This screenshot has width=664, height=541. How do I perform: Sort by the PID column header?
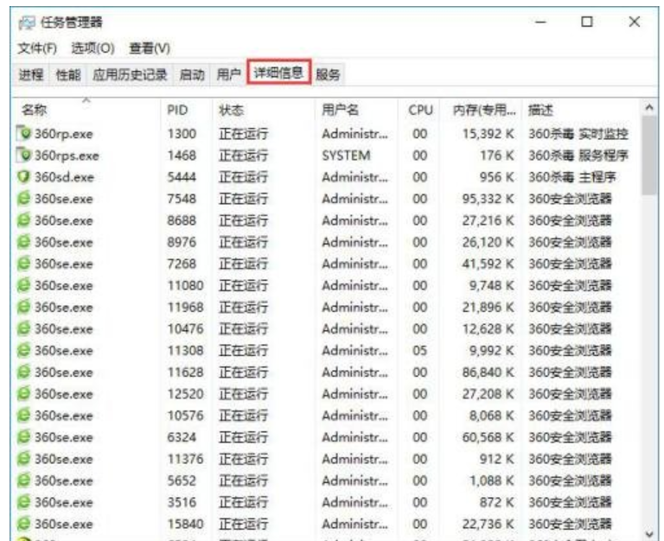tap(177, 111)
